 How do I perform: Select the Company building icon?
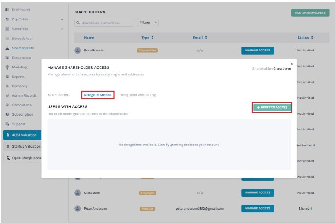point(8,86)
